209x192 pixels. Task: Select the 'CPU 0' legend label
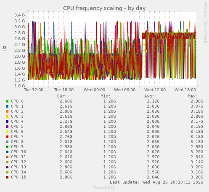click(17, 101)
